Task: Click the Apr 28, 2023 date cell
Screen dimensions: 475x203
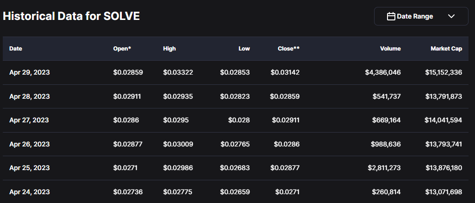Action: (30, 96)
